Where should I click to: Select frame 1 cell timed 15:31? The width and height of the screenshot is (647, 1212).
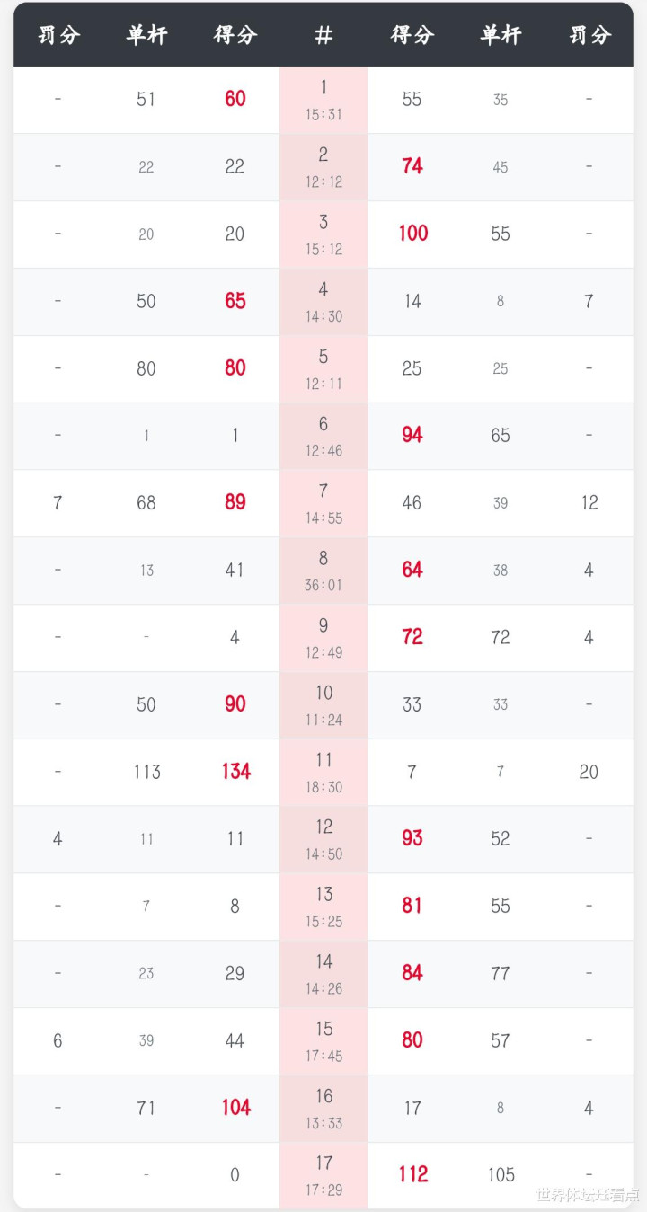tap(323, 100)
